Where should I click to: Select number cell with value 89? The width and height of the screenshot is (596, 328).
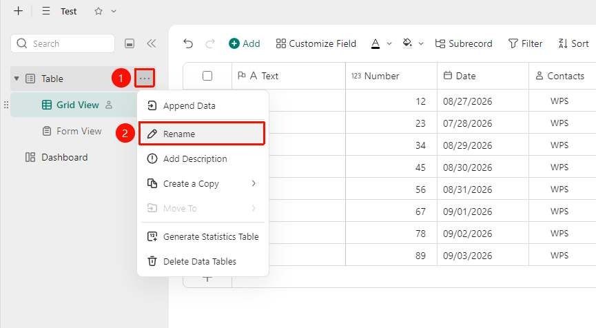pos(391,256)
